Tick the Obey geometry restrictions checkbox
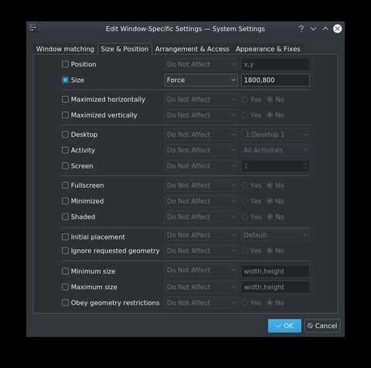The height and width of the screenshot is (368, 371). pos(65,302)
